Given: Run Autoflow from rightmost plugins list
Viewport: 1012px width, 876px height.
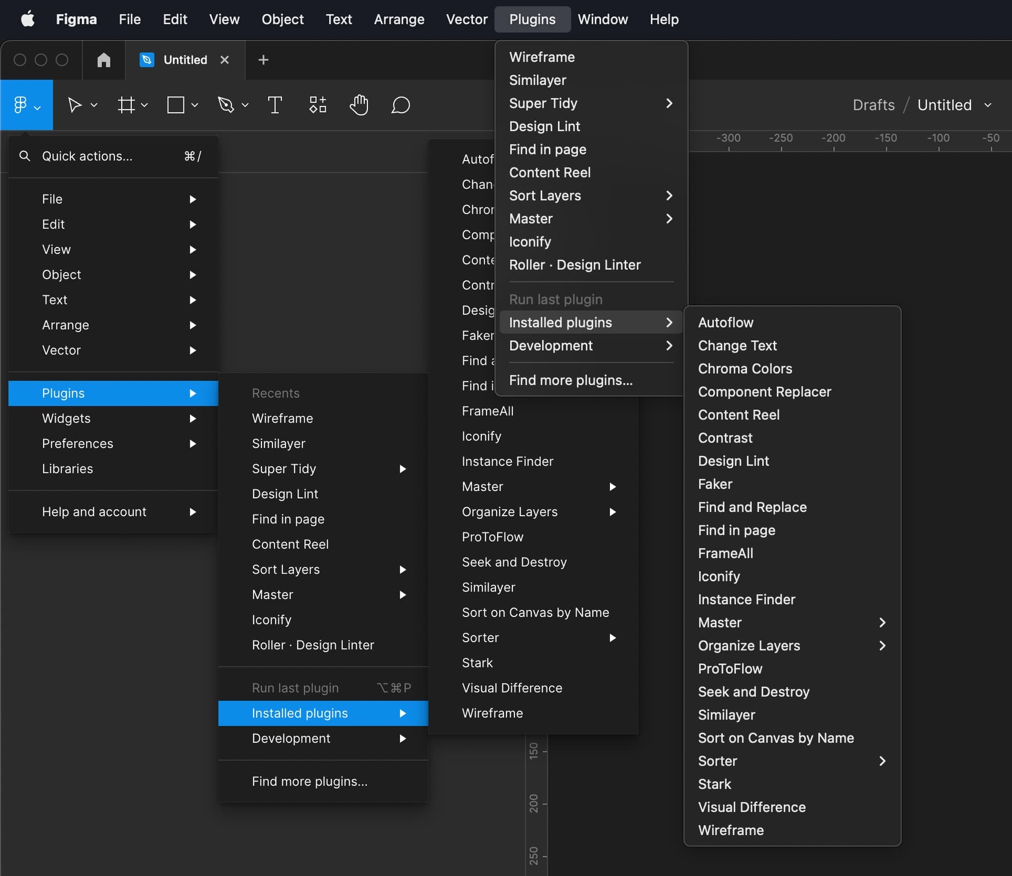Looking at the screenshot, I should point(792,322).
